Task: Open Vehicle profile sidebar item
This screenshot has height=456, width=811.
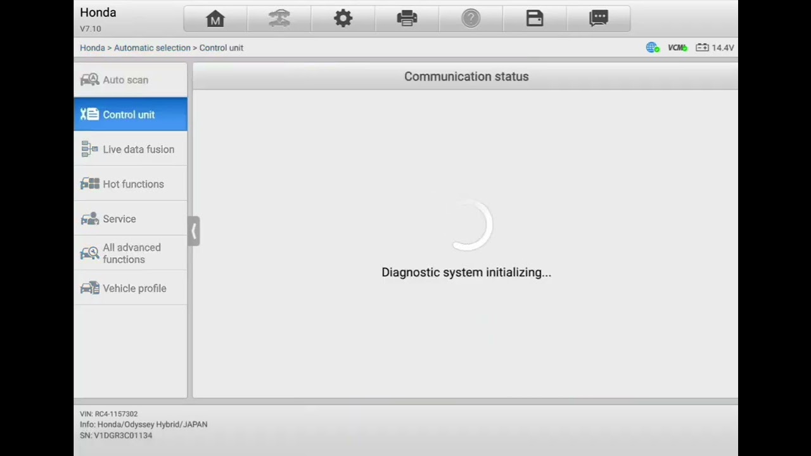Action: pos(131,288)
